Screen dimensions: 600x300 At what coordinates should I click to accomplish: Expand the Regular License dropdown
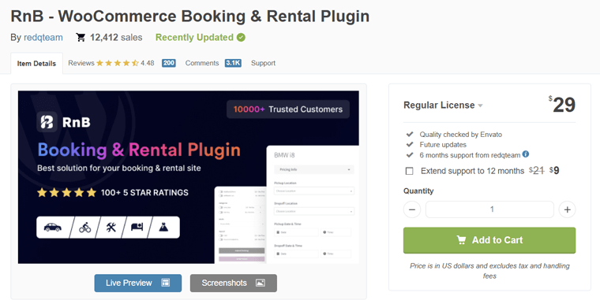tap(443, 105)
